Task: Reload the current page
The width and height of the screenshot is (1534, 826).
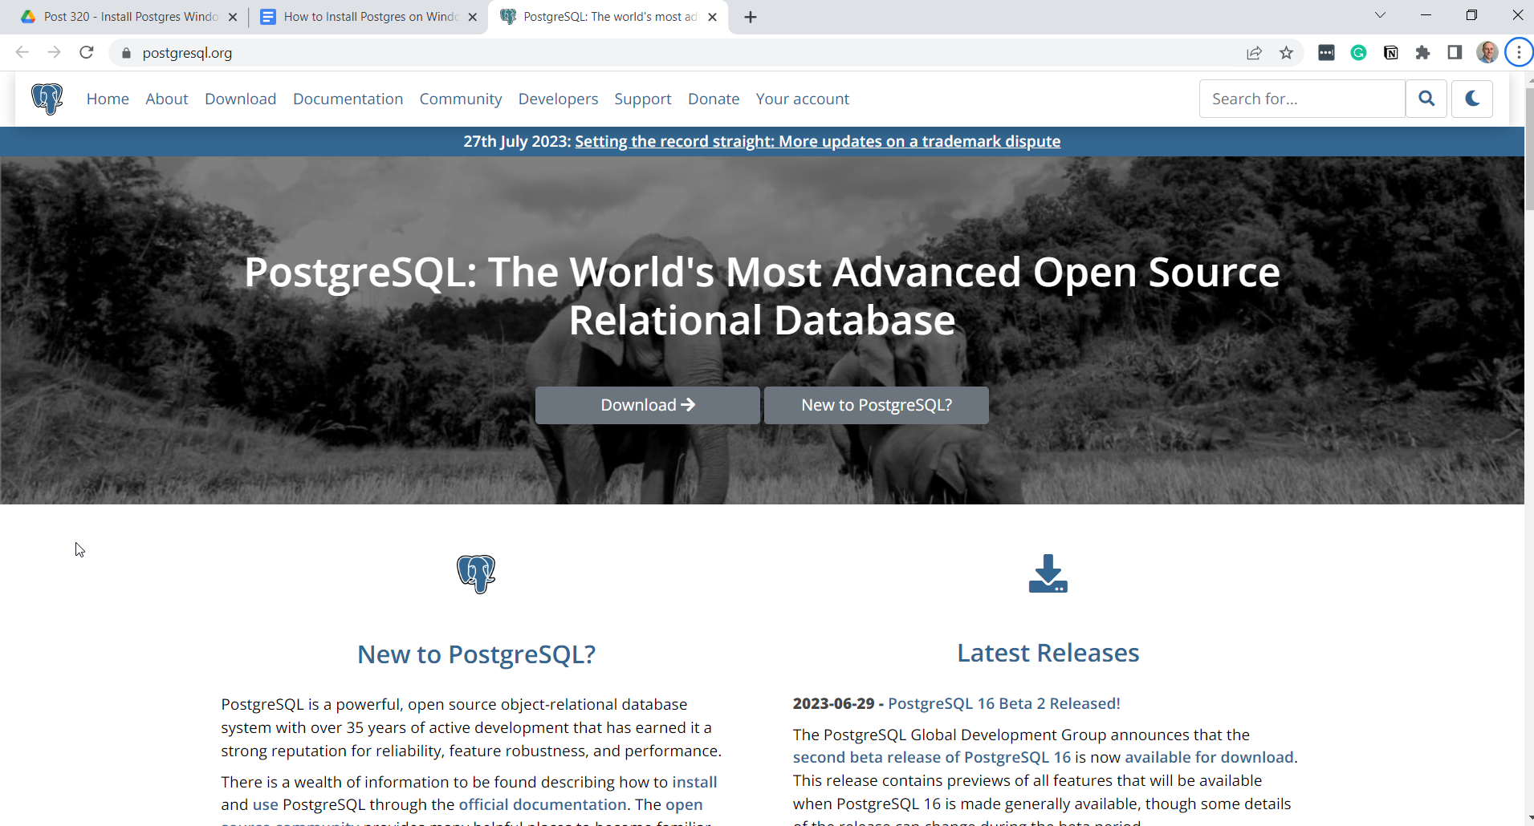Action: tap(87, 53)
